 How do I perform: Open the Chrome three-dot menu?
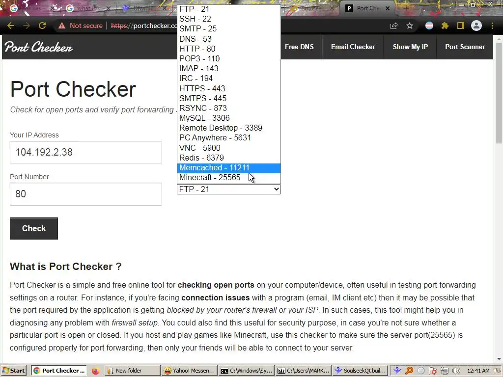click(492, 26)
